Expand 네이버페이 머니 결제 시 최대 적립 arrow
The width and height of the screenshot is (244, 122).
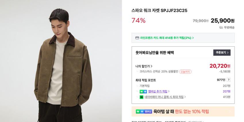point(185,97)
